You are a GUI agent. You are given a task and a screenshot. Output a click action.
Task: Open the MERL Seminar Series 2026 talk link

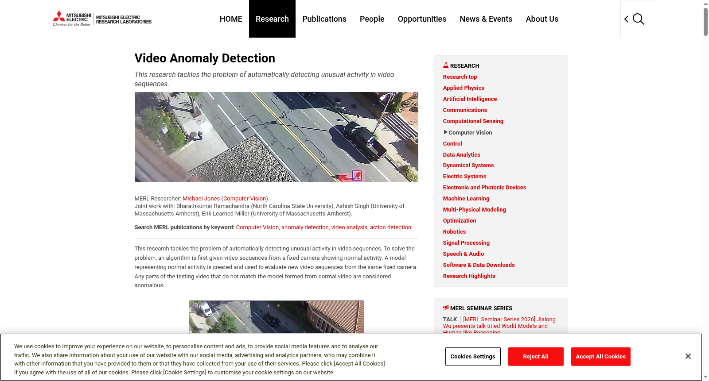pos(499,326)
